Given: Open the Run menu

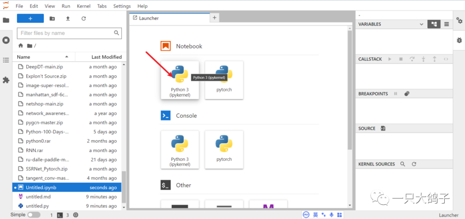Looking at the screenshot, I should click(x=66, y=6).
